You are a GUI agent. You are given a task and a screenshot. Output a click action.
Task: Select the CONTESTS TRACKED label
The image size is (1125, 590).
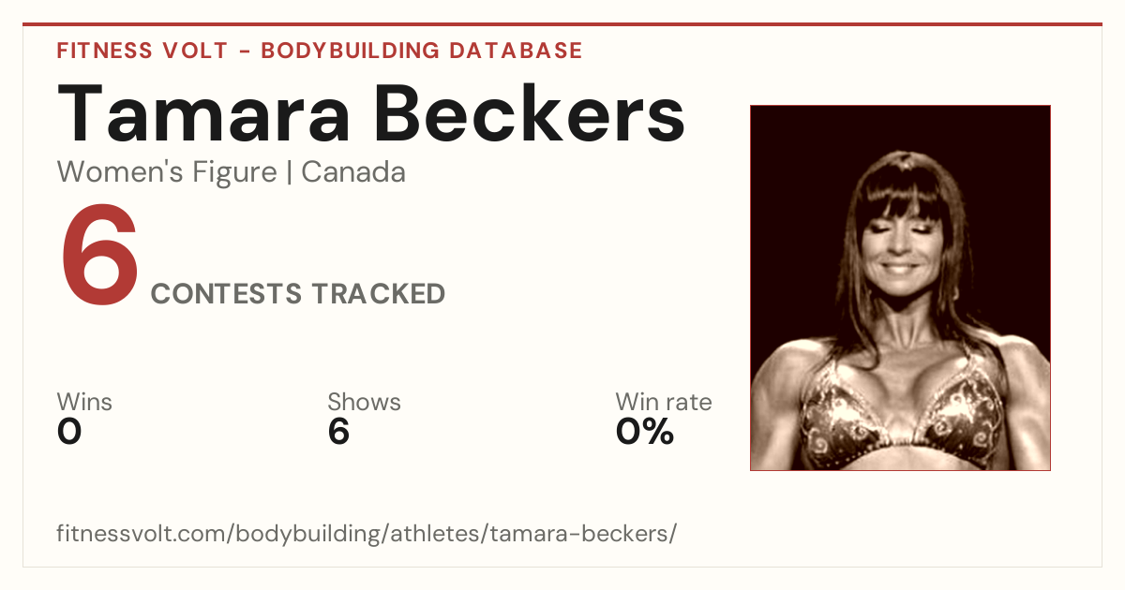298,294
